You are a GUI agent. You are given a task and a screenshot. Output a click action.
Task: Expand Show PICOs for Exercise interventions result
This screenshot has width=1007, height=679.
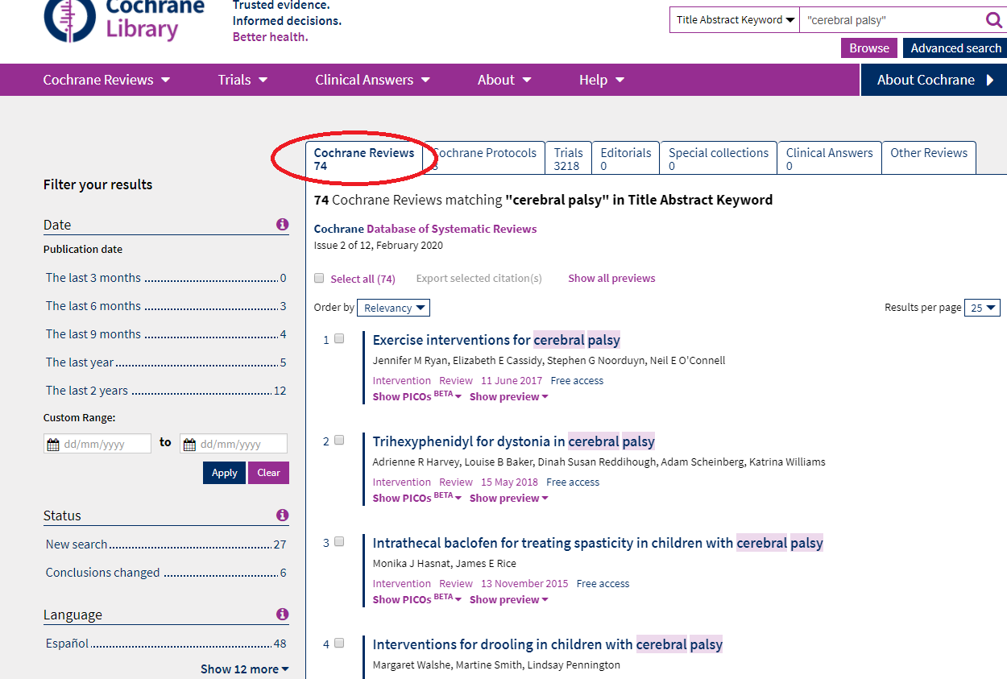pos(417,396)
